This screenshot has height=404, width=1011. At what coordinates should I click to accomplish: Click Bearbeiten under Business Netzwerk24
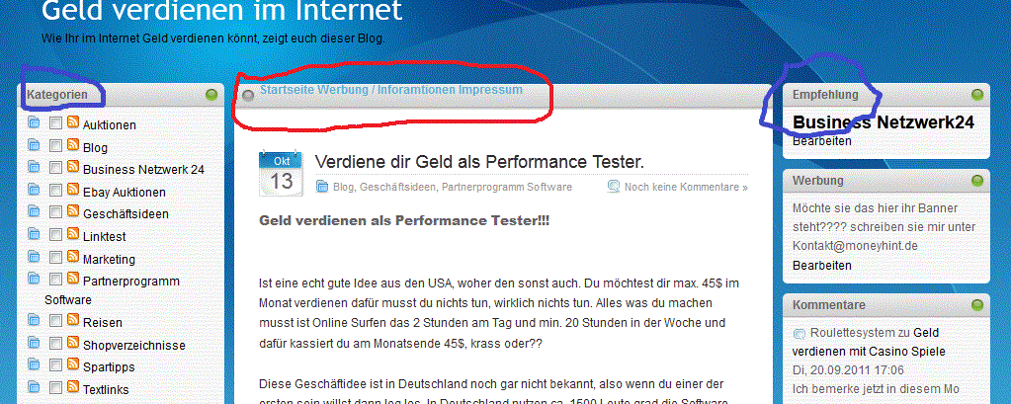822,141
